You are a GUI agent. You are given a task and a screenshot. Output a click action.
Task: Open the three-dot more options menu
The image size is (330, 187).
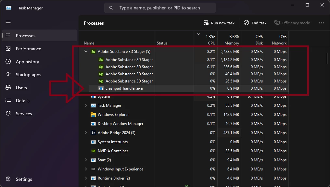pos(321,23)
